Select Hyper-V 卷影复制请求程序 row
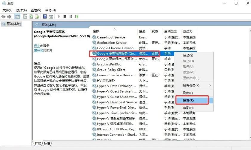 (144, 118)
